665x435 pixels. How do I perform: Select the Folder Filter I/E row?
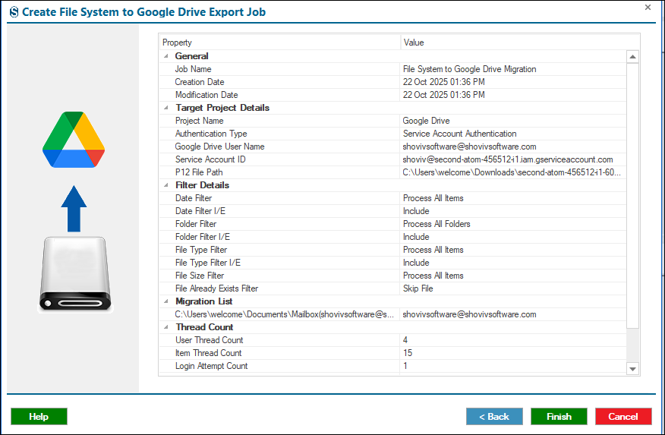(x=392, y=237)
